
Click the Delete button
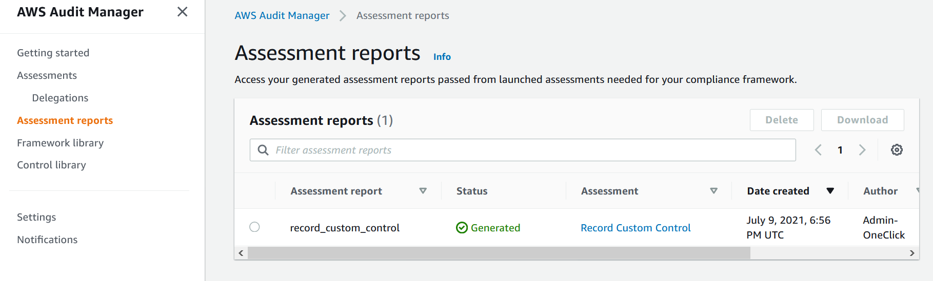[x=782, y=120]
